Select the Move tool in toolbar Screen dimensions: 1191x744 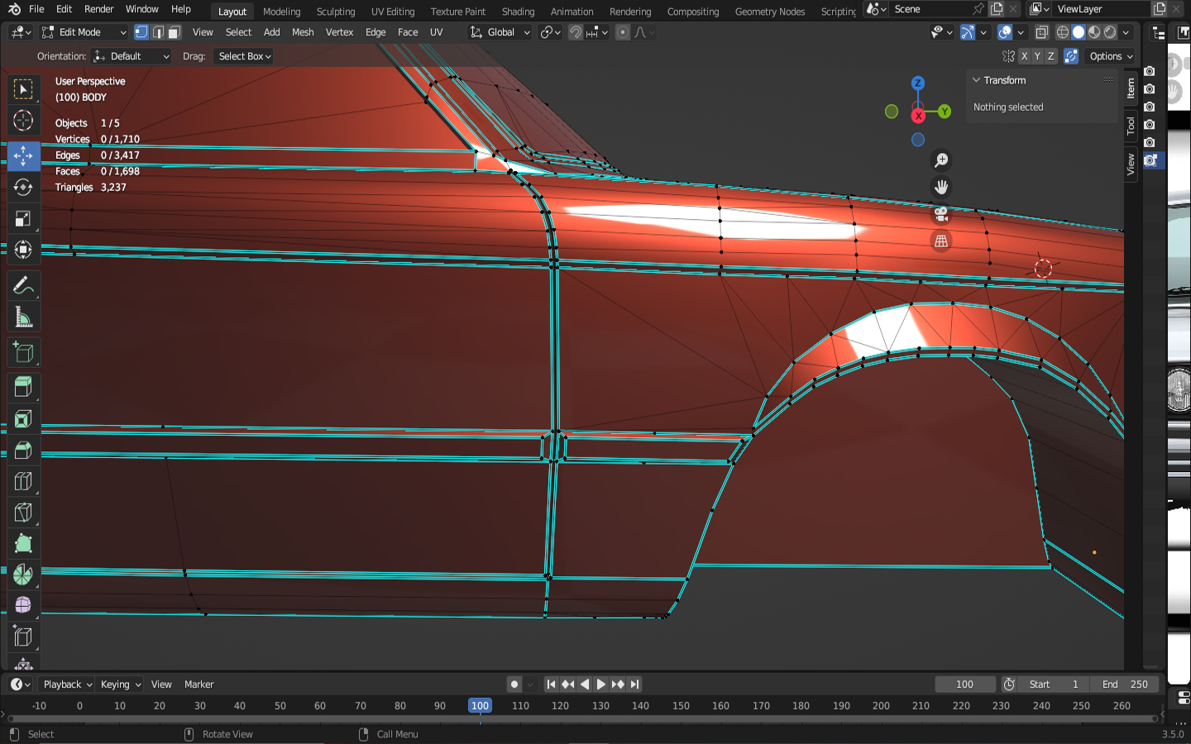point(23,155)
